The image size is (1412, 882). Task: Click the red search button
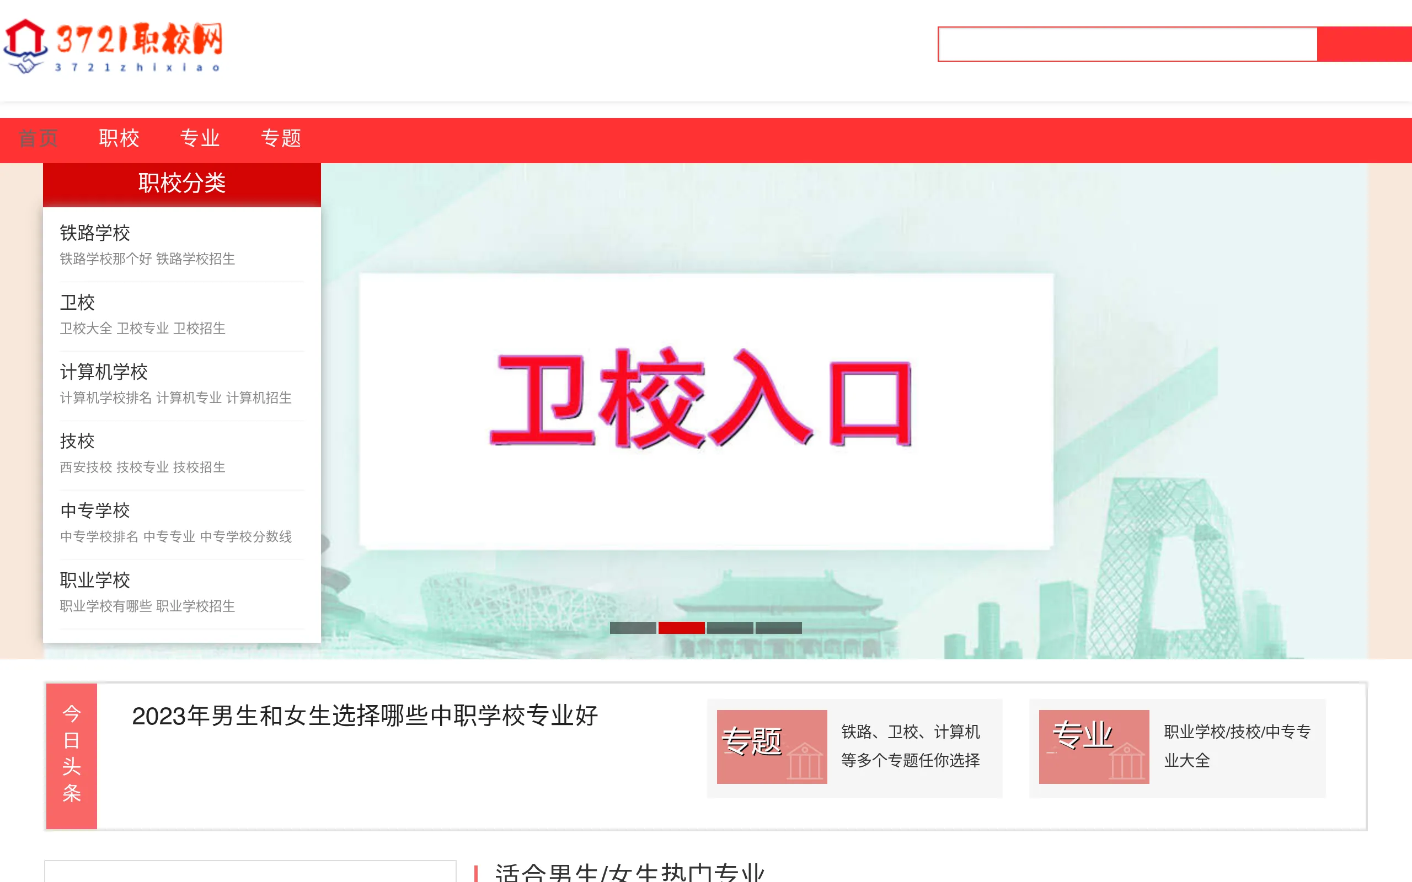1364,44
